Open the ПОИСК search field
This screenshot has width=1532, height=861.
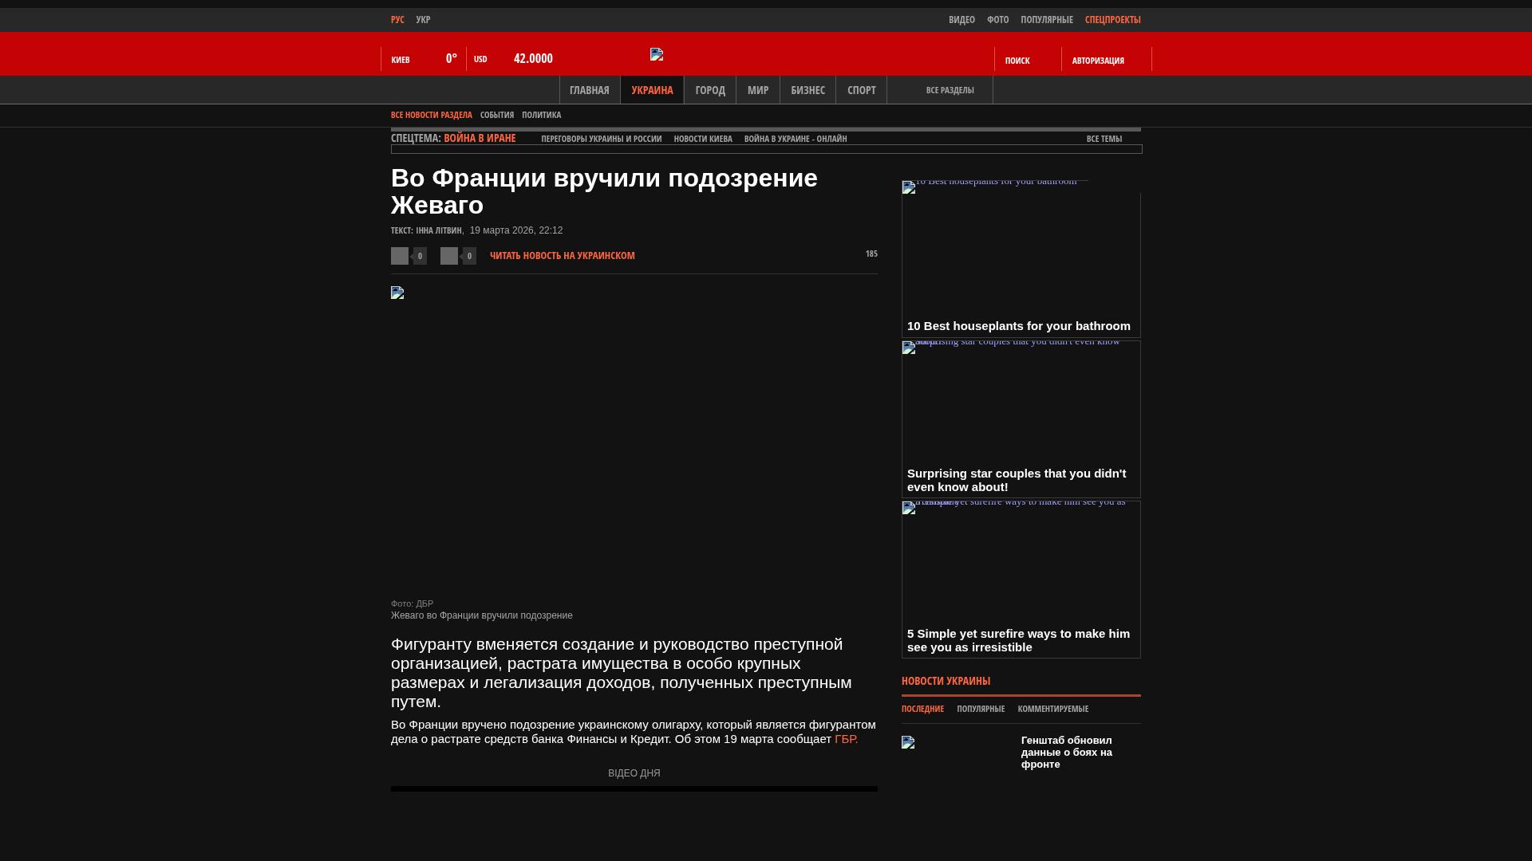[x=1017, y=61]
